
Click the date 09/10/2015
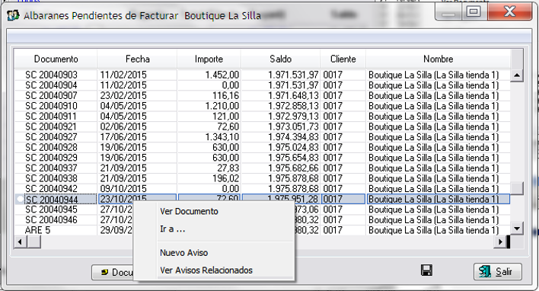pos(123,188)
